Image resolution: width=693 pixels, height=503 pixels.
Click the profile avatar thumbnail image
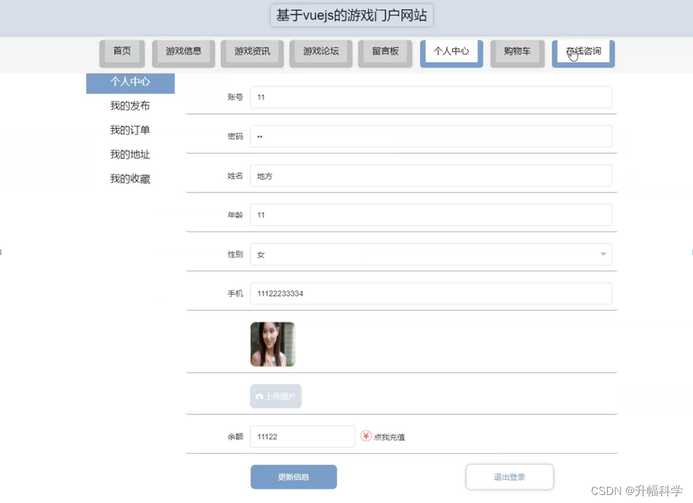(272, 344)
